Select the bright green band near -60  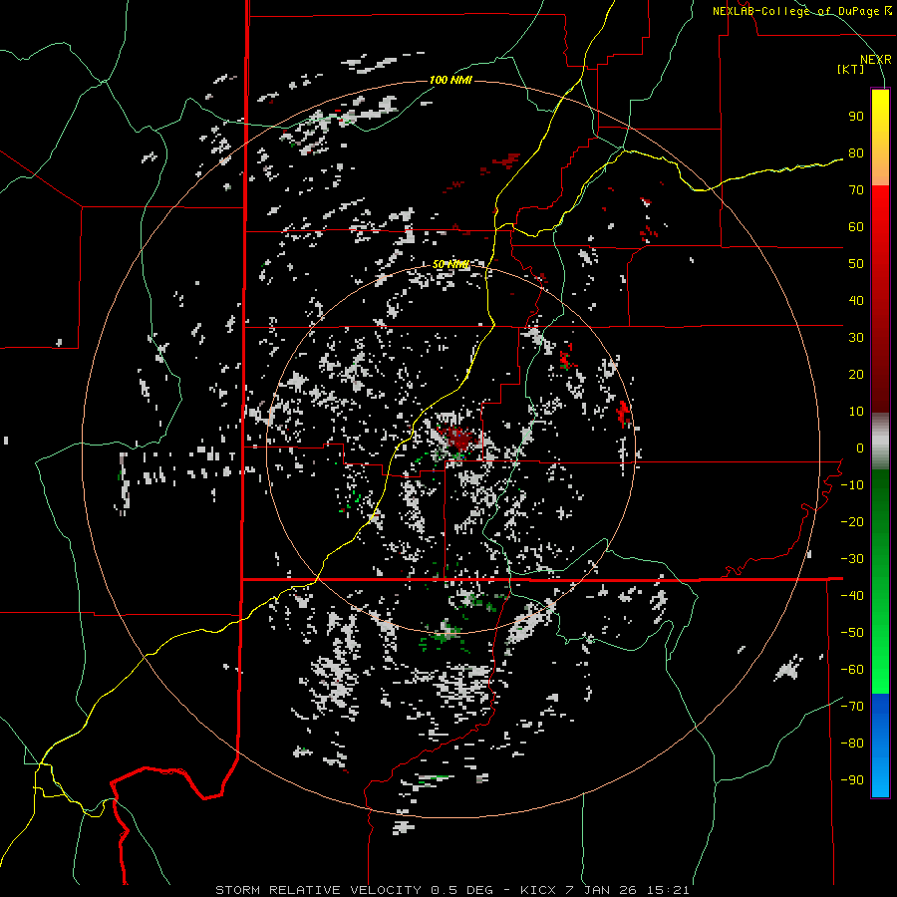tap(880, 670)
